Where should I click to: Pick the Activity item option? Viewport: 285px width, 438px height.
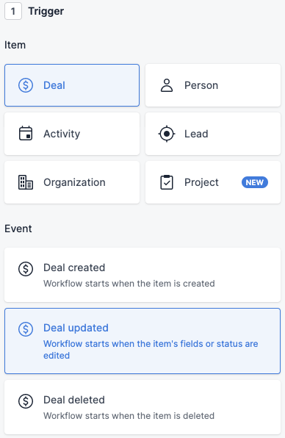point(72,134)
